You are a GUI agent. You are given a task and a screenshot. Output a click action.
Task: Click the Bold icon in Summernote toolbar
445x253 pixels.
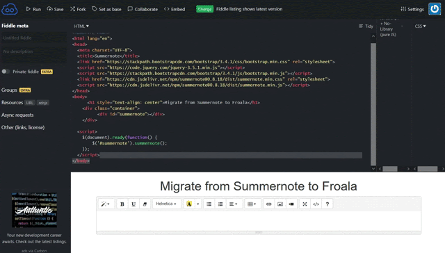pyautogui.click(x=122, y=204)
